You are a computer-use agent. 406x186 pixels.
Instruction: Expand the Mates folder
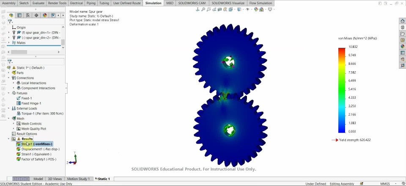click(x=8, y=43)
